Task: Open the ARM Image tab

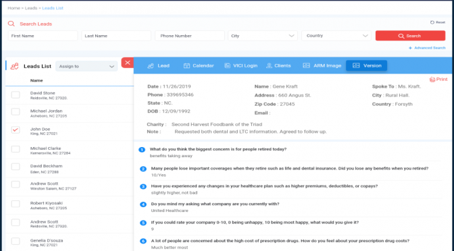Action: tap(322, 65)
